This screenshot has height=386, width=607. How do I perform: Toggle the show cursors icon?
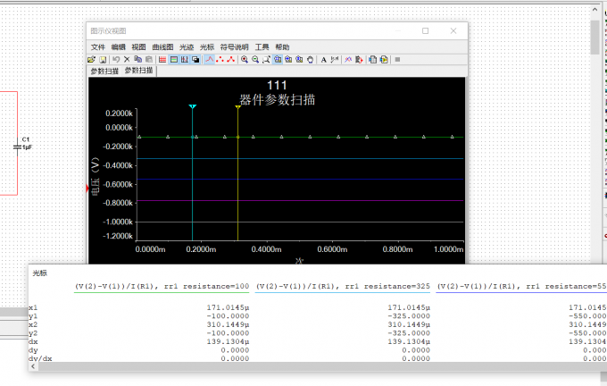[185, 60]
